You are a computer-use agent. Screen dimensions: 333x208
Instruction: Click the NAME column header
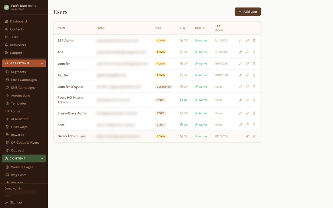point(61,28)
